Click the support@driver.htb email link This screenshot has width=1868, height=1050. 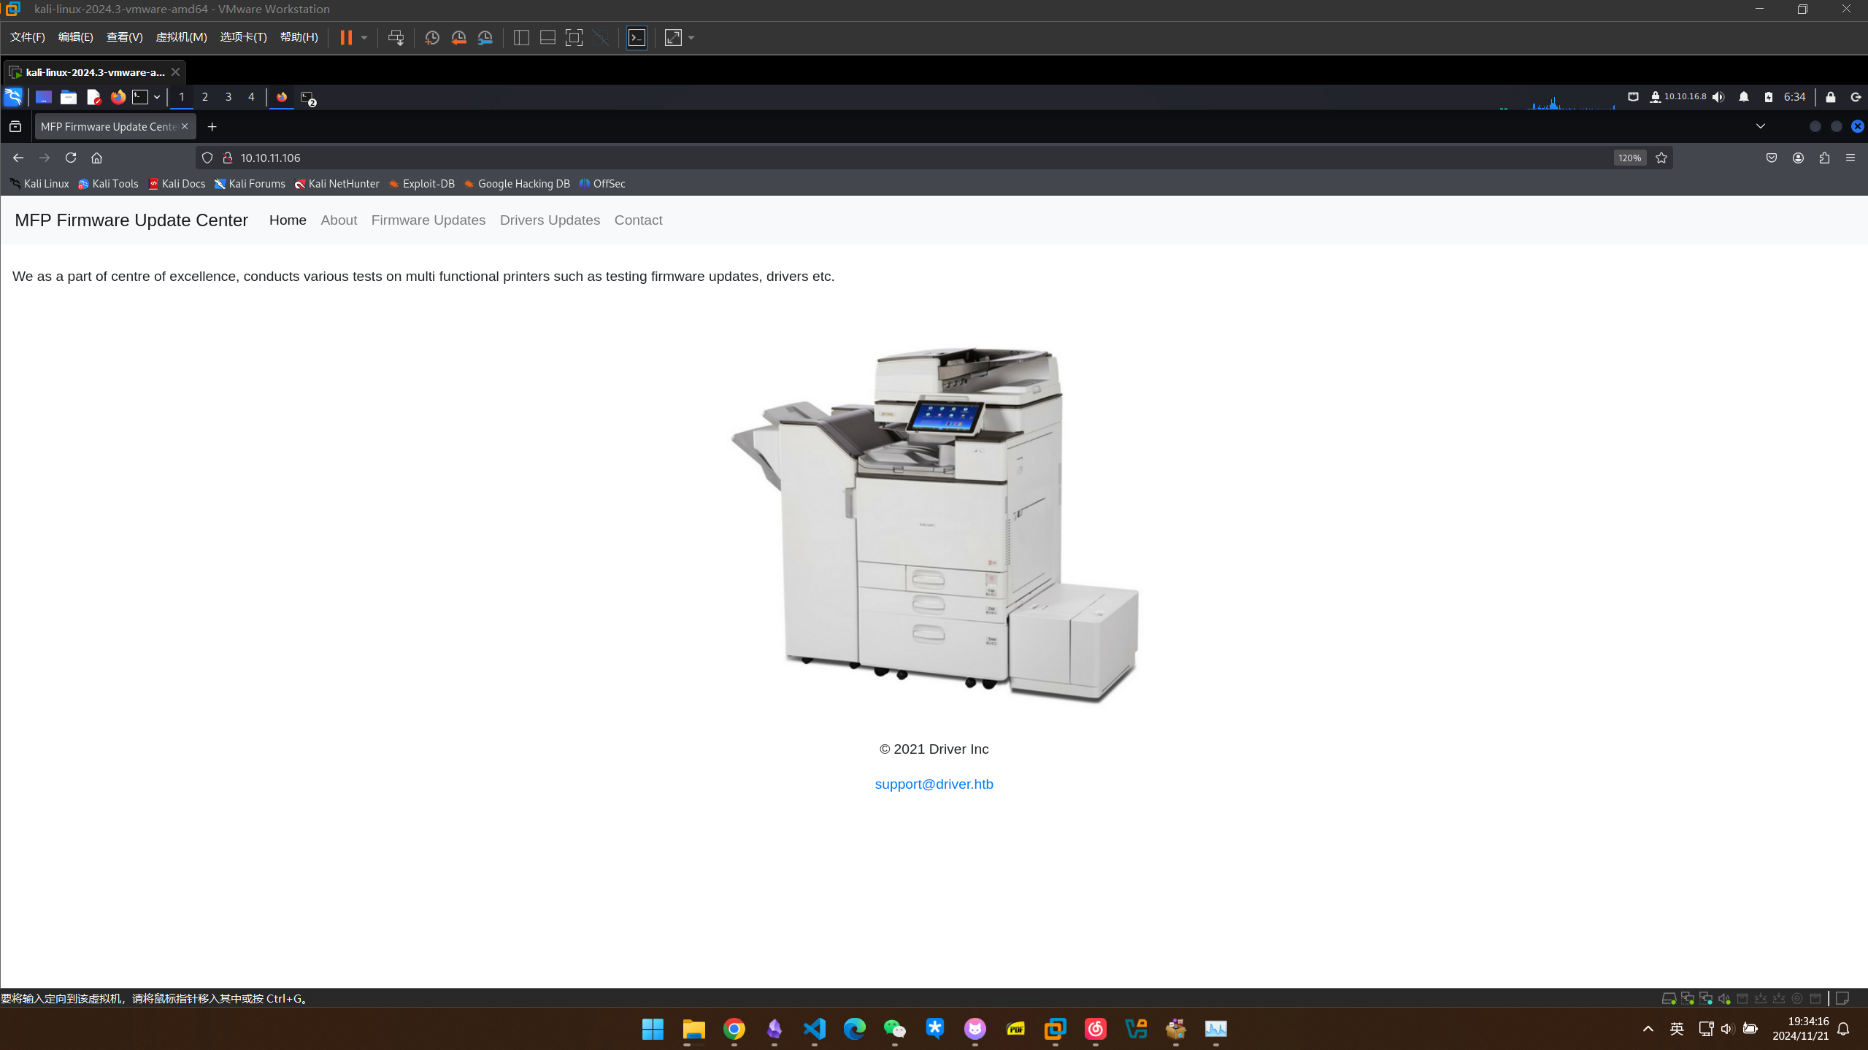click(x=934, y=784)
